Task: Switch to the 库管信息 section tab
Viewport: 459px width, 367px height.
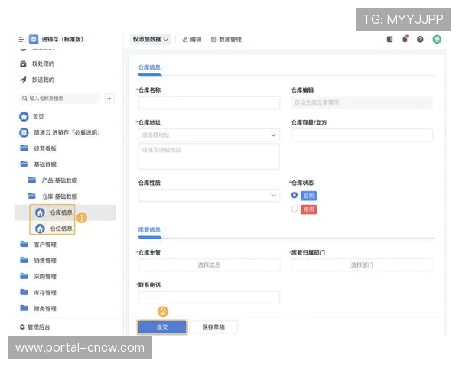Action: [x=149, y=229]
